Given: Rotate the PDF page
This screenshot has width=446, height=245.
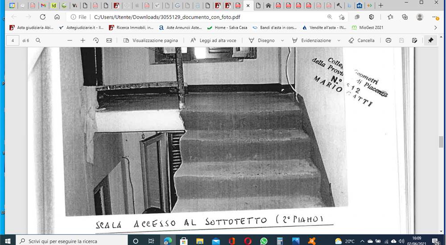Looking at the screenshot, I should (96, 41).
